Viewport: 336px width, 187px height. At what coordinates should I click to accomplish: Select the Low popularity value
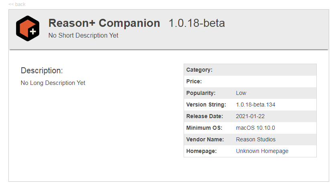(x=241, y=93)
